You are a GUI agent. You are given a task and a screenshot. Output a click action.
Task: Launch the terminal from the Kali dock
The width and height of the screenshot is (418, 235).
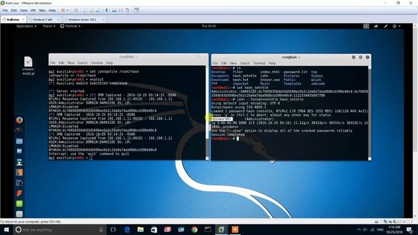point(19,131)
